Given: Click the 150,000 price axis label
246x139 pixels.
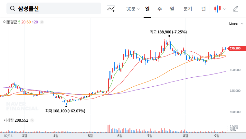Looking at the screenshot, I should [235, 70].
